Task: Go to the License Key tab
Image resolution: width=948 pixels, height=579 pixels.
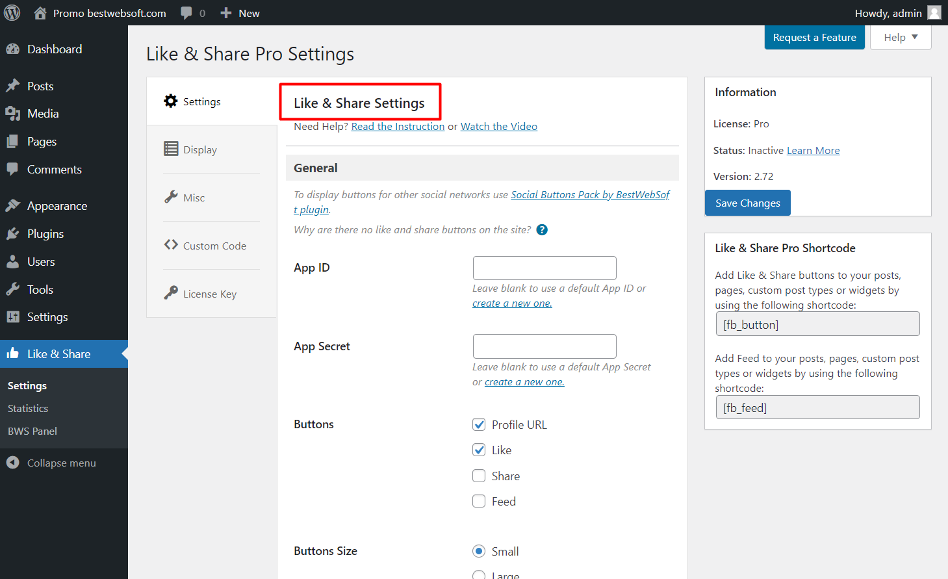Action: (x=211, y=294)
